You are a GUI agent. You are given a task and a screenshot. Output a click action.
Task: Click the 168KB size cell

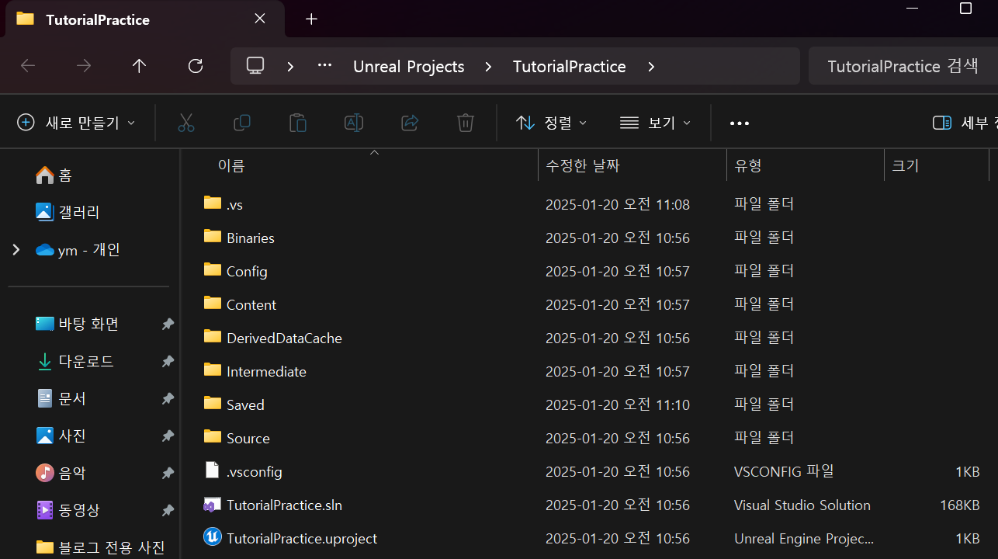point(959,505)
